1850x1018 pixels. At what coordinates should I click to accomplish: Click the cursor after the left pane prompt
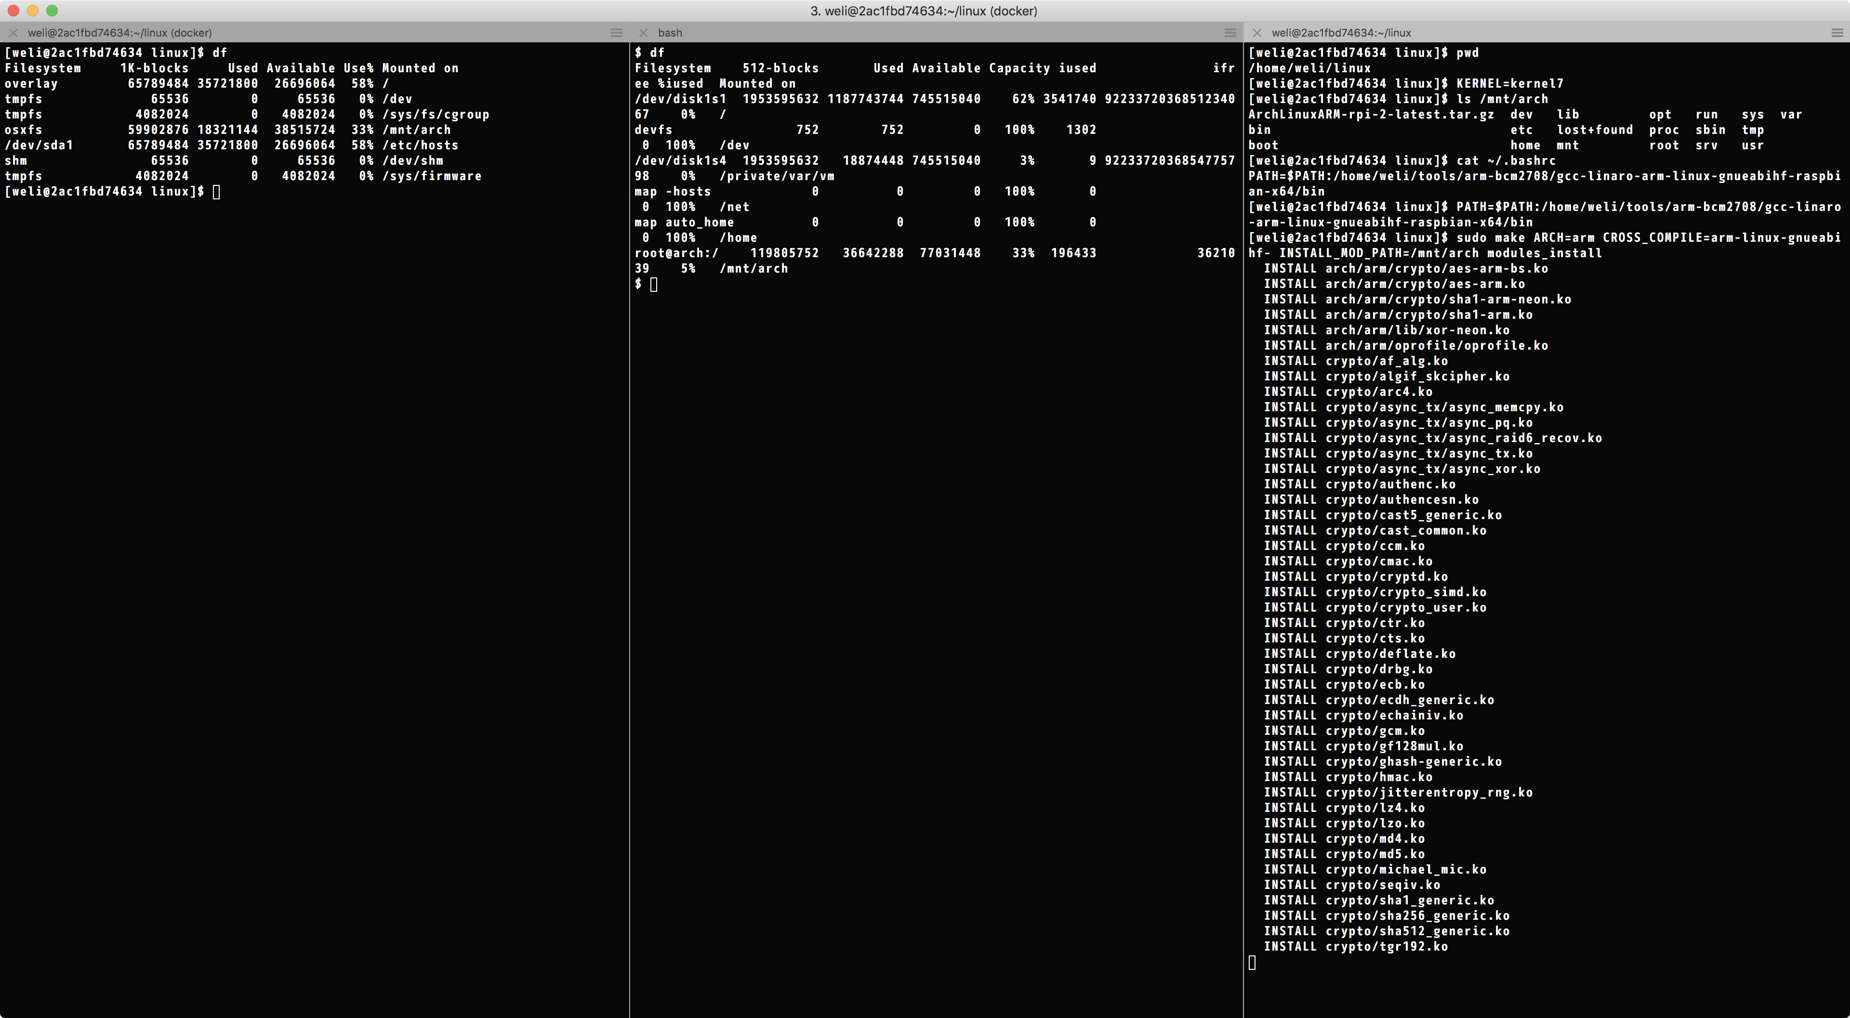216,192
